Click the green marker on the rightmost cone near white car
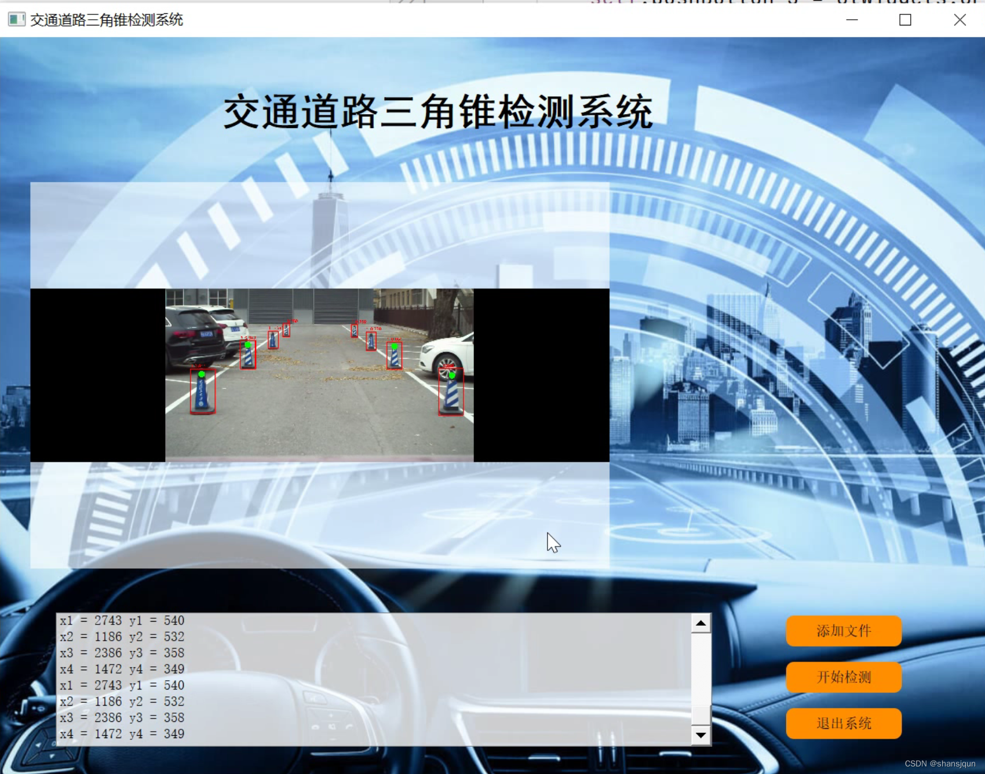985x774 pixels. coord(452,375)
